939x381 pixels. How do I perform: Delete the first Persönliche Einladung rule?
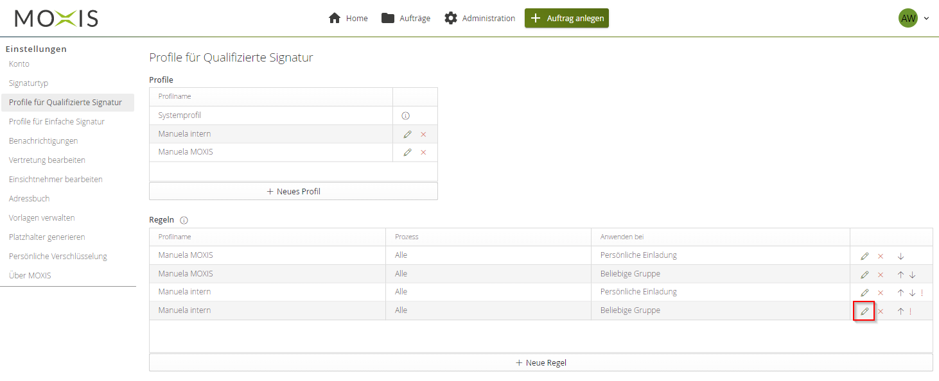coord(881,257)
